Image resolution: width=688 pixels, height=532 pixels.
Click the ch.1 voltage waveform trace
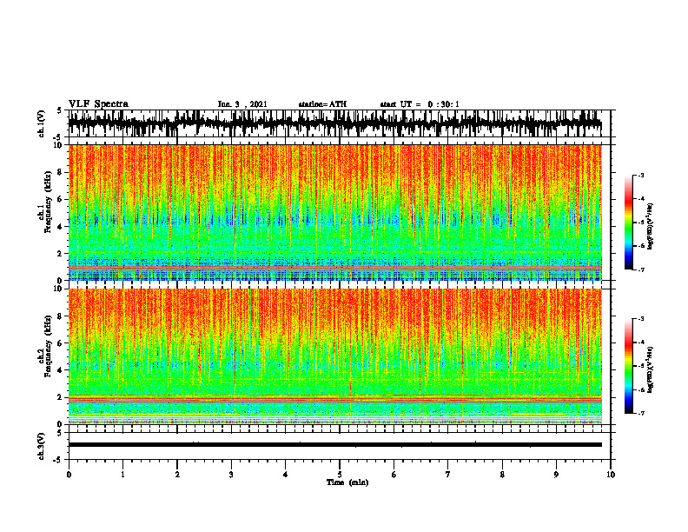point(334,123)
